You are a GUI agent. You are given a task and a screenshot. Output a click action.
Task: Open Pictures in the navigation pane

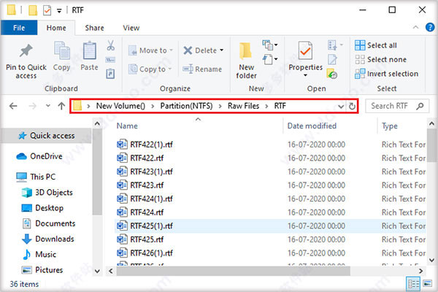coord(42,270)
